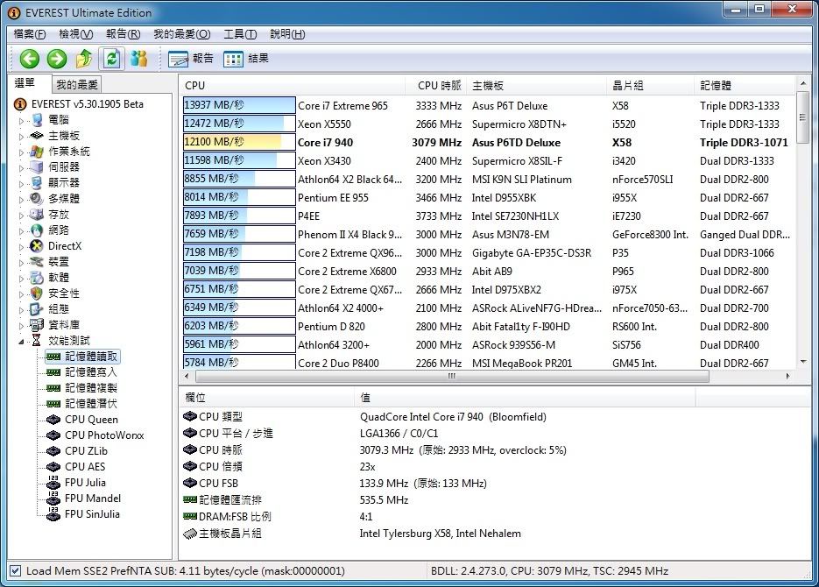This screenshot has width=819, height=587.
Task: Click the vertical scrollbar down arrow
Action: [803, 362]
